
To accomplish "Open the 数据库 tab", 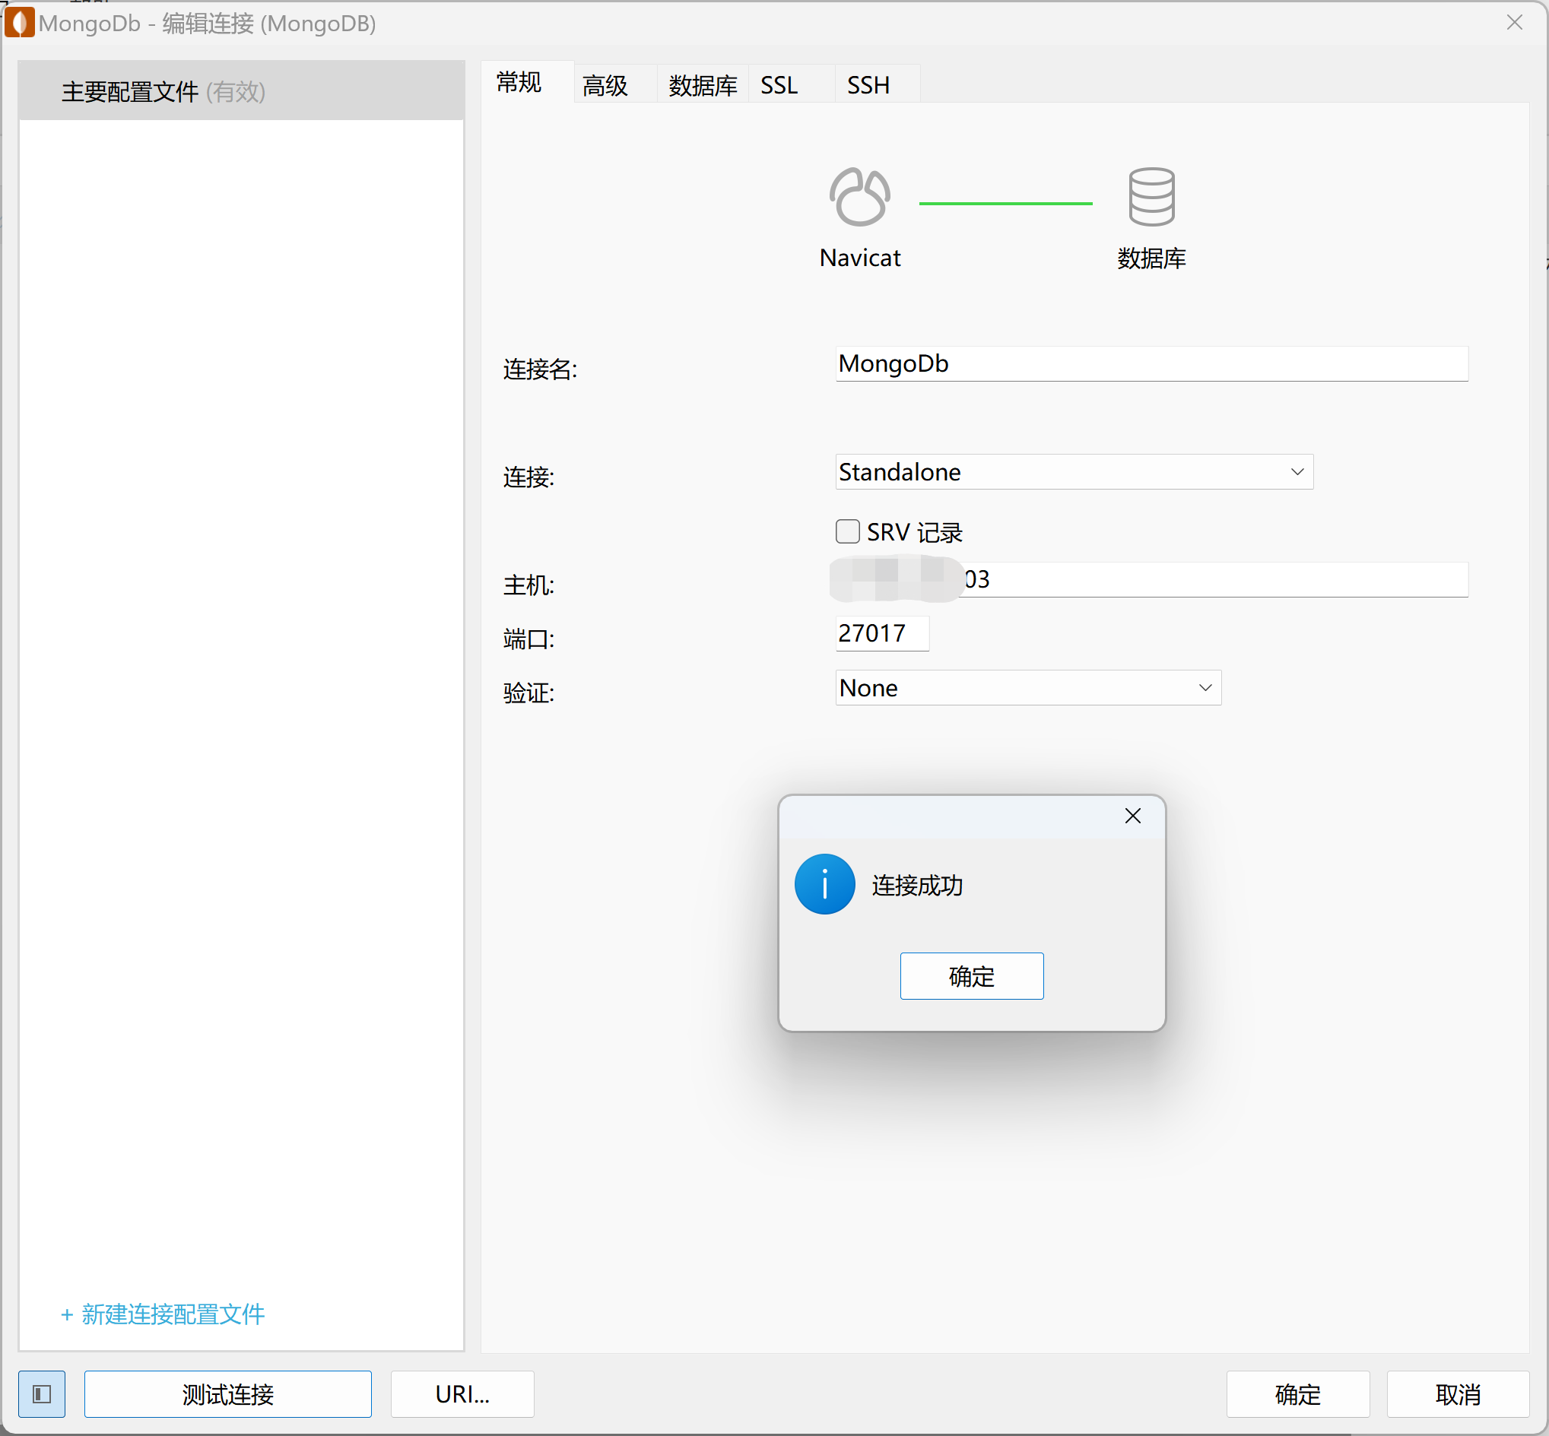I will (x=702, y=84).
